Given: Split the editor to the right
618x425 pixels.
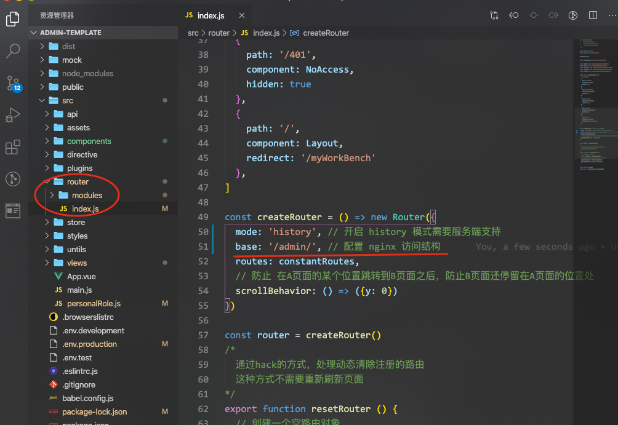Looking at the screenshot, I should (593, 15).
